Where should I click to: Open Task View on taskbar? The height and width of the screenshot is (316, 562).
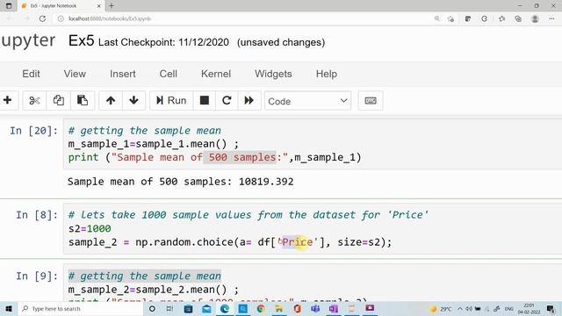(x=169, y=308)
